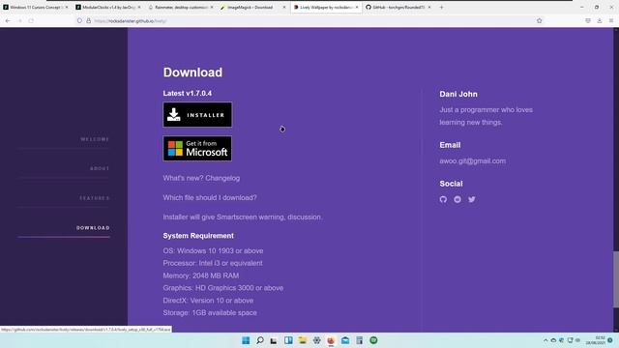Close the Lively Wallpaper tab
The image size is (619, 348).
click(x=357, y=8)
